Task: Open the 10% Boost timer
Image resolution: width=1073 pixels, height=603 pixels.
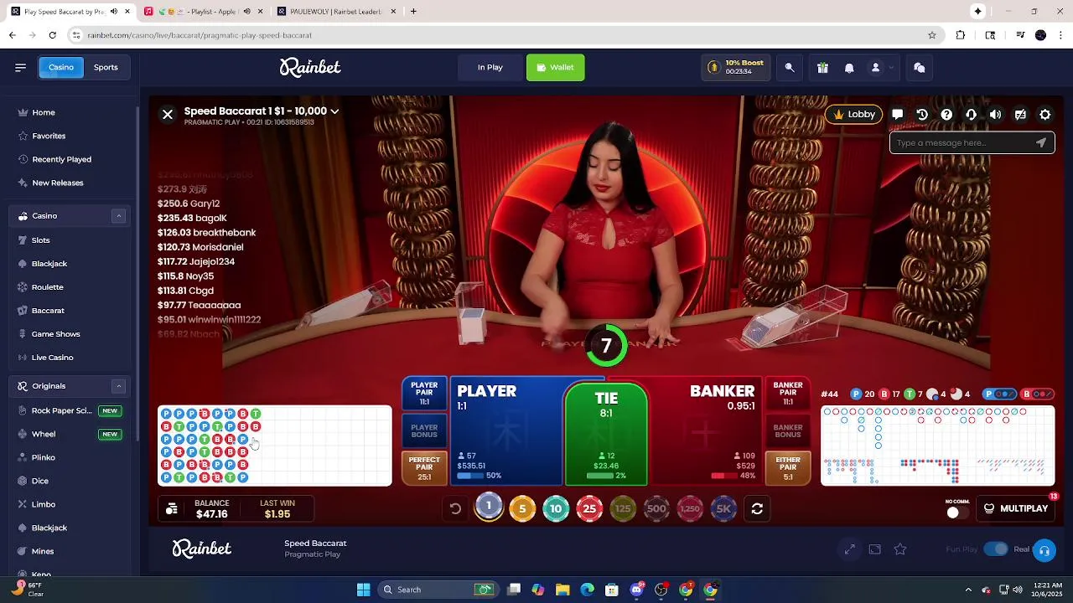Action: click(735, 68)
